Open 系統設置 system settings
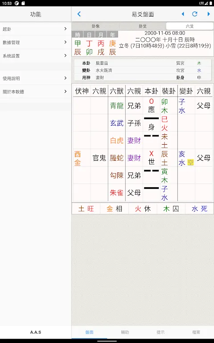This screenshot has height=343, width=214. (x=36, y=56)
